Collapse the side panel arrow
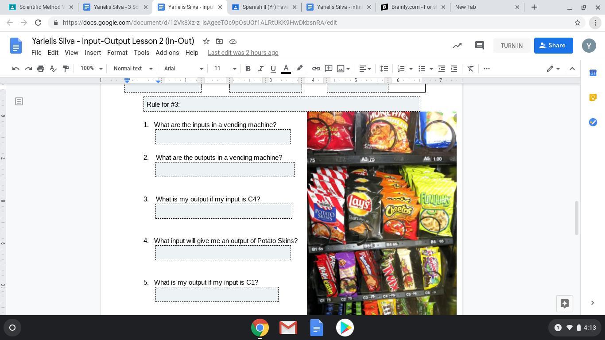605x340 pixels. pos(593,303)
